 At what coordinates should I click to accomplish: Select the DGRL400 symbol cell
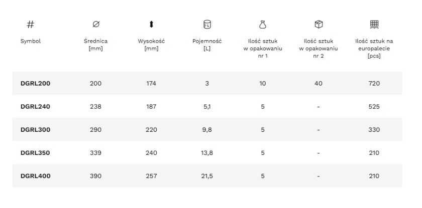35,176
